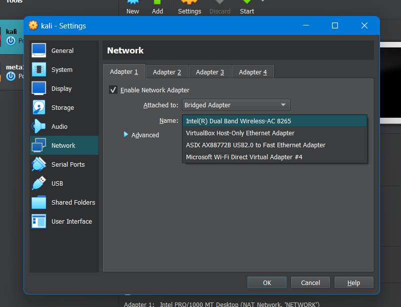Open the General settings icon
401x307 pixels.
[39, 50]
